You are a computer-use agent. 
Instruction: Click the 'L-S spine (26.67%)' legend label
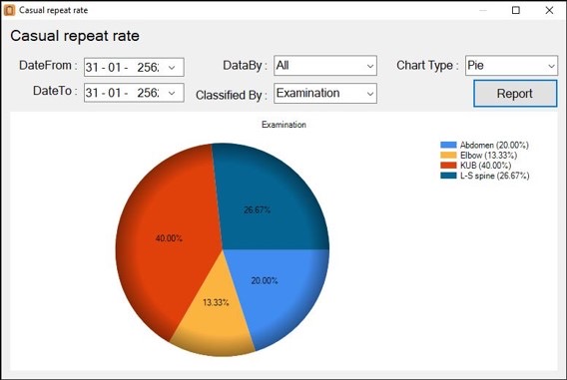point(495,176)
